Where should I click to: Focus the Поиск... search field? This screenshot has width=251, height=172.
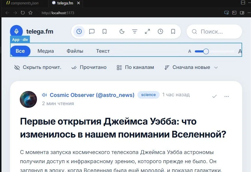pos(214,32)
